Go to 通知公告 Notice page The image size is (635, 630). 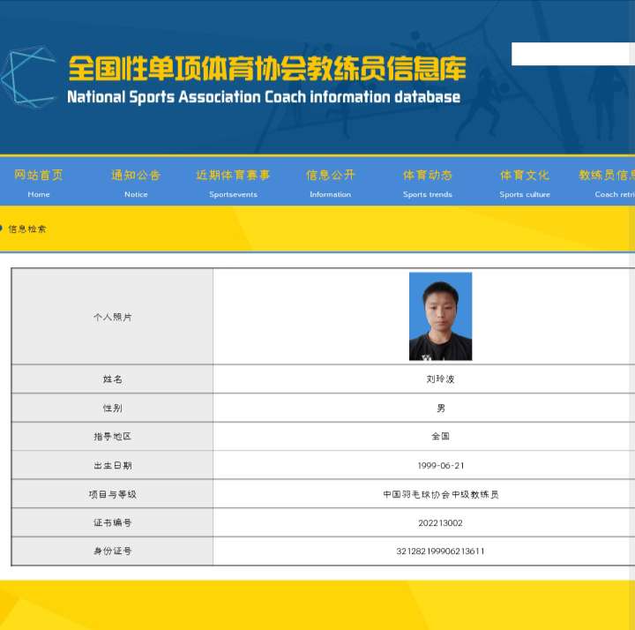136,183
